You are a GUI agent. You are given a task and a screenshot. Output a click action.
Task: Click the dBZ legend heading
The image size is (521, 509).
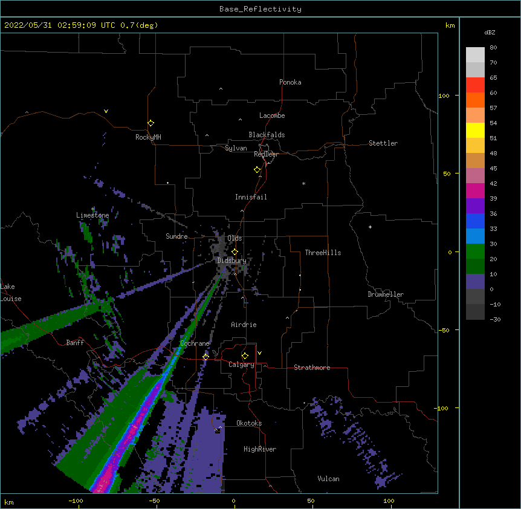[x=490, y=32]
